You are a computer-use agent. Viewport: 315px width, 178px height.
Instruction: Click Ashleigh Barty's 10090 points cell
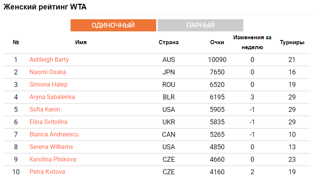[x=217, y=60]
